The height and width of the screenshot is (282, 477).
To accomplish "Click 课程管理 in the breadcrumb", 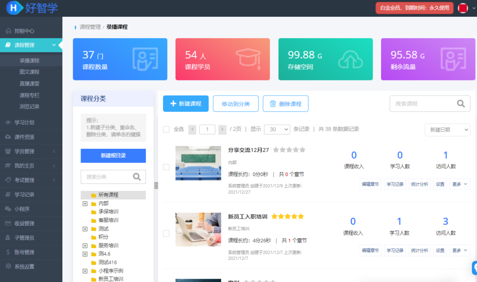I will click(x=90, y=27).
